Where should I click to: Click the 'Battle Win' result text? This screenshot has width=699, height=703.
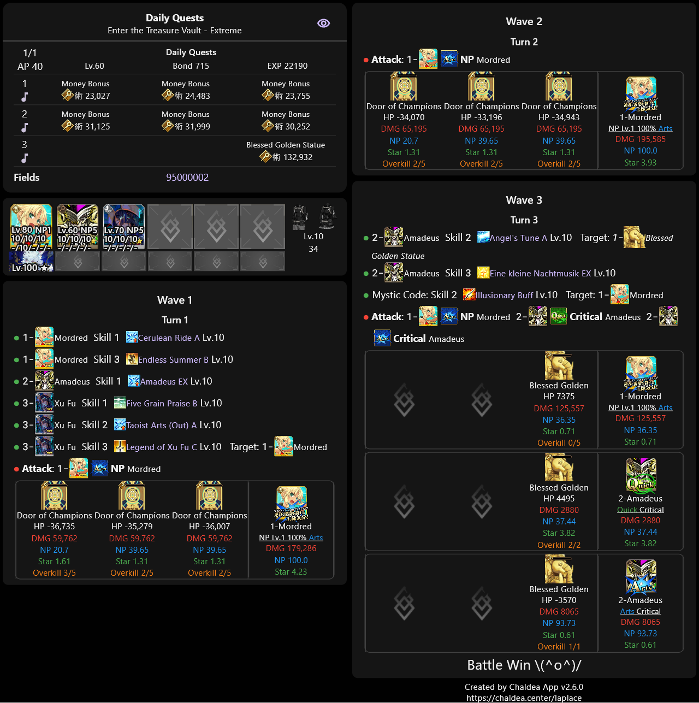click(524, 665)
